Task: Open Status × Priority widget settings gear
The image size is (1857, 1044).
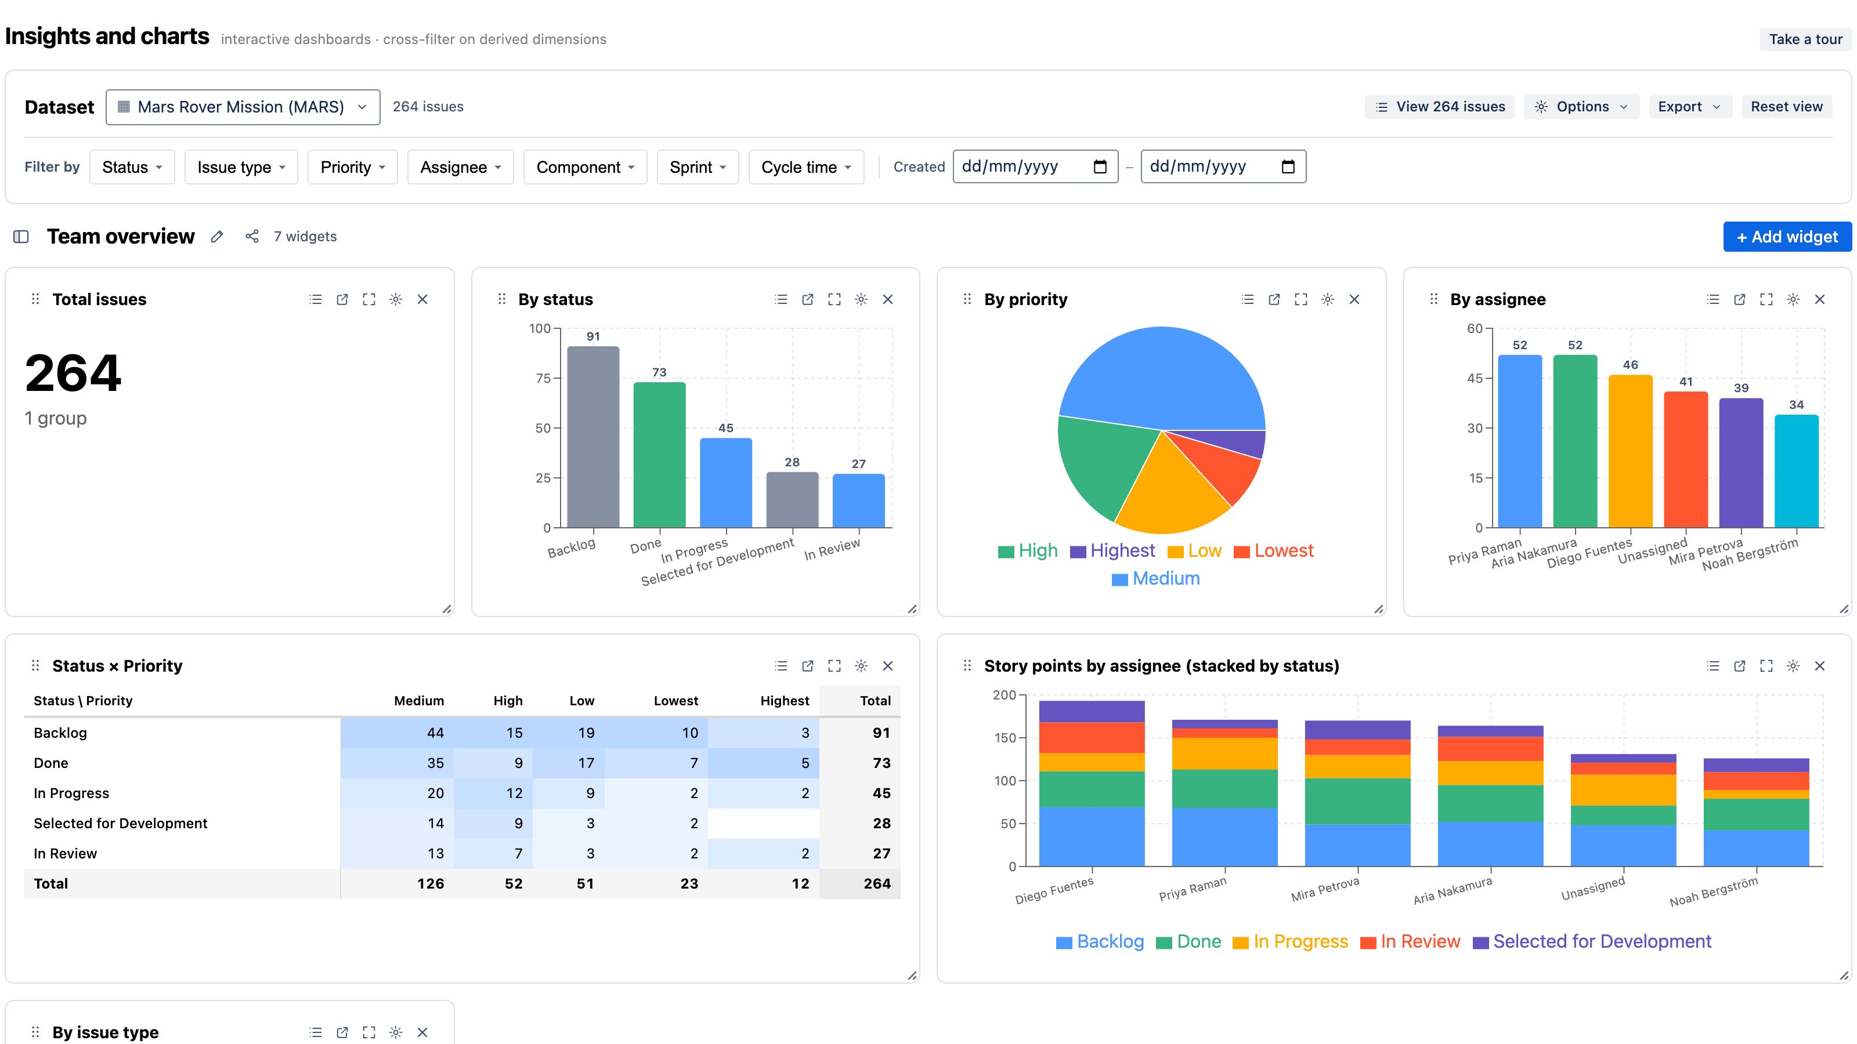Action: click(x=861, y=666)
